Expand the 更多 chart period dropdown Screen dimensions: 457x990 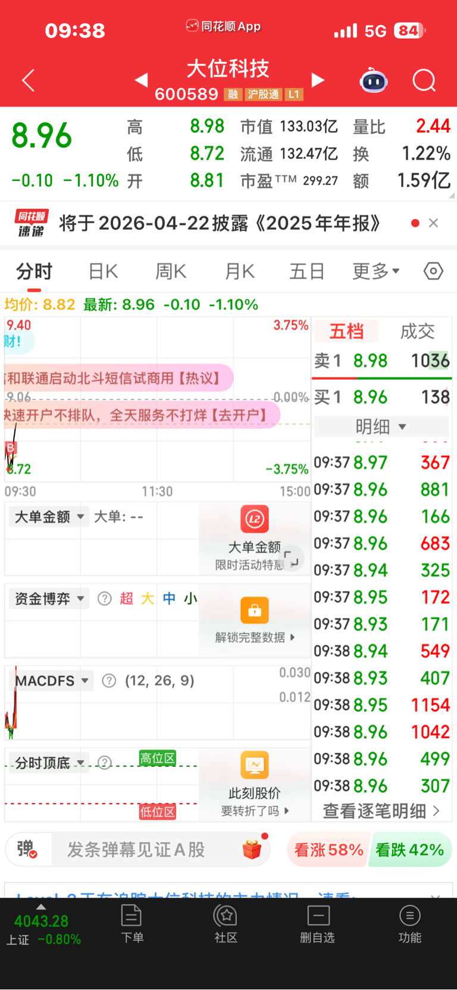376,271
